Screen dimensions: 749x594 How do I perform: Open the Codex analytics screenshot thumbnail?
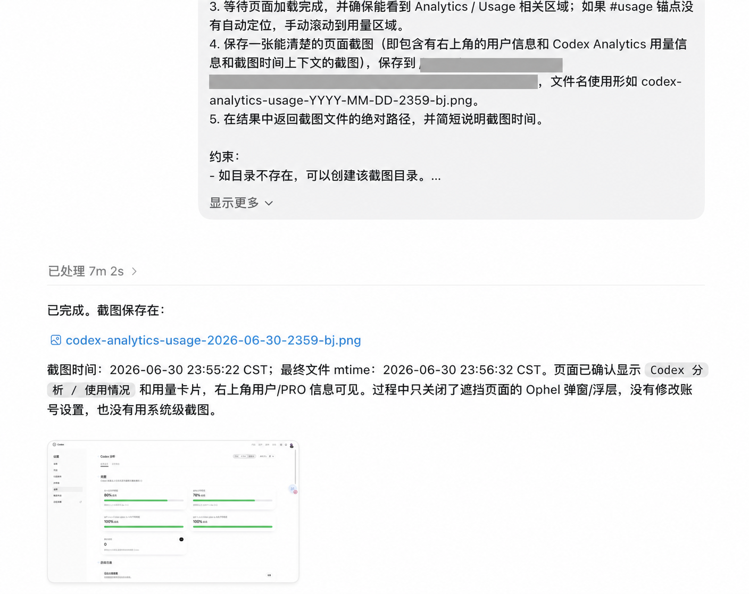pyautogui.click(x=173, y=512)
